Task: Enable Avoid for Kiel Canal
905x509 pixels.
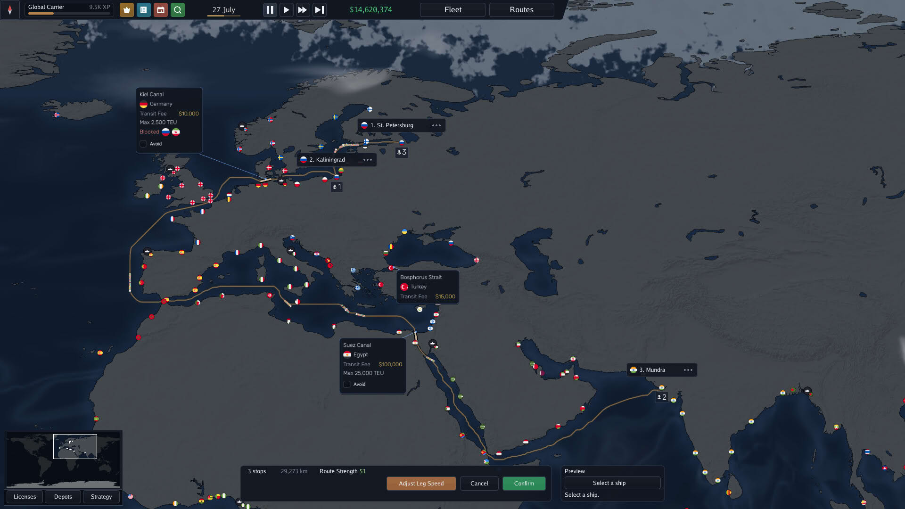Action: (143, 144)
